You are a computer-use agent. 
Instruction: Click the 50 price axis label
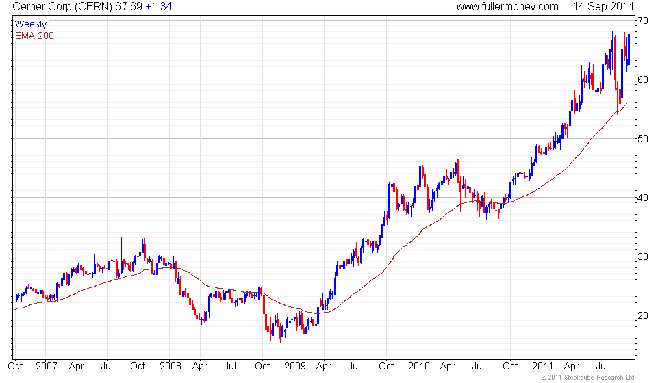pos(643,139)
